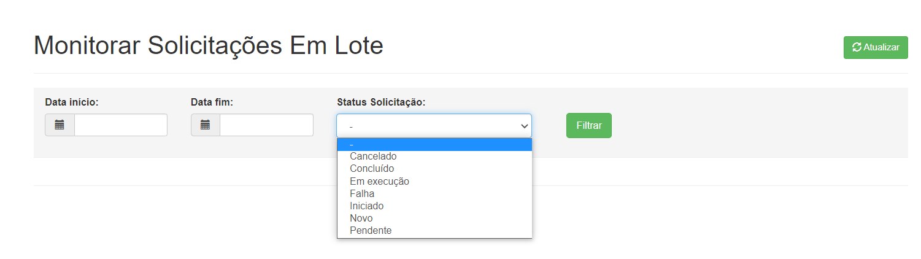Click the Status Solicitação dropdown chevron arrow
Viewport: 921px width, 259px height.
coord(524,126)
